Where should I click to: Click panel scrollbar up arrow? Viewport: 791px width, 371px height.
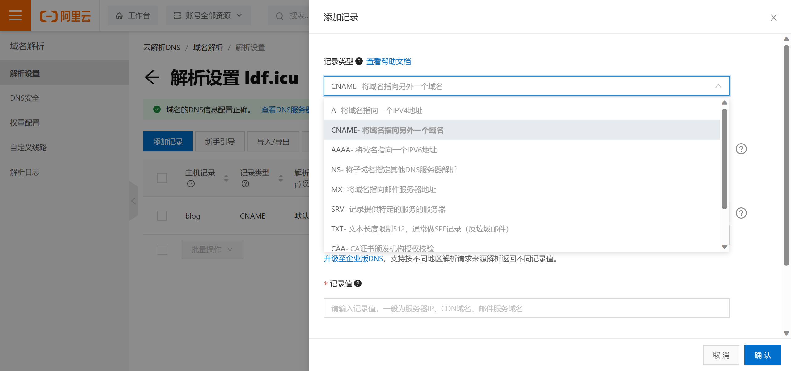tap(786, 39)
